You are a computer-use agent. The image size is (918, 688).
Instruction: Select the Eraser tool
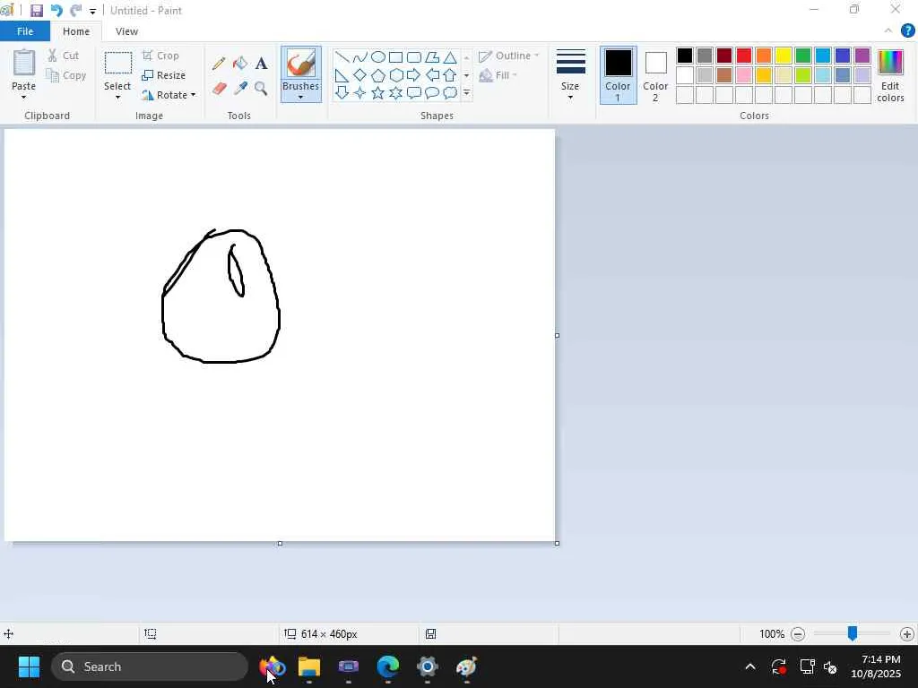pyautogui.click(x=219, y=89)
